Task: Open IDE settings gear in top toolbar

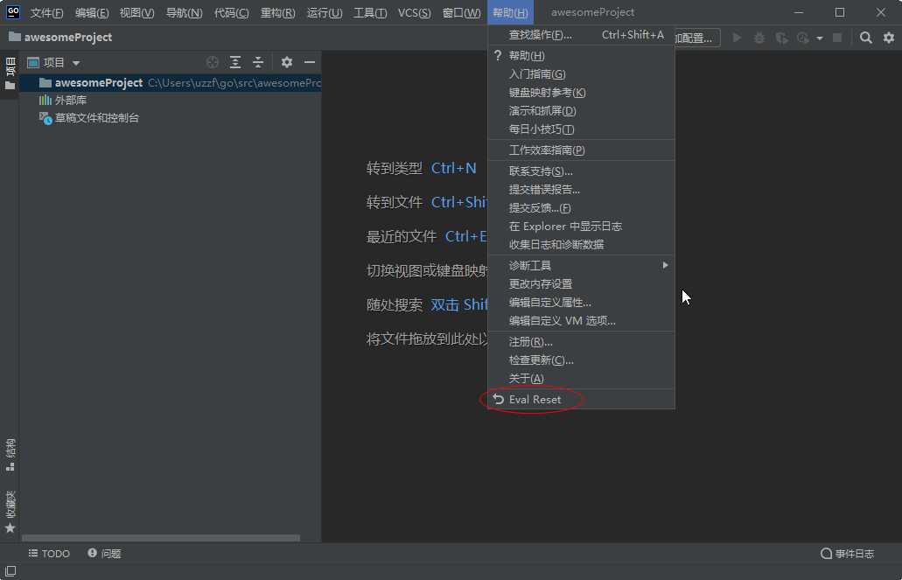Action: (x=889, y=38)
